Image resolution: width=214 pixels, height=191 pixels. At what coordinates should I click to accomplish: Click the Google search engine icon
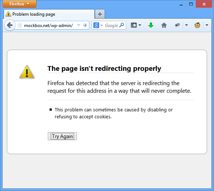pyautogui.click(x=96, y=25)
